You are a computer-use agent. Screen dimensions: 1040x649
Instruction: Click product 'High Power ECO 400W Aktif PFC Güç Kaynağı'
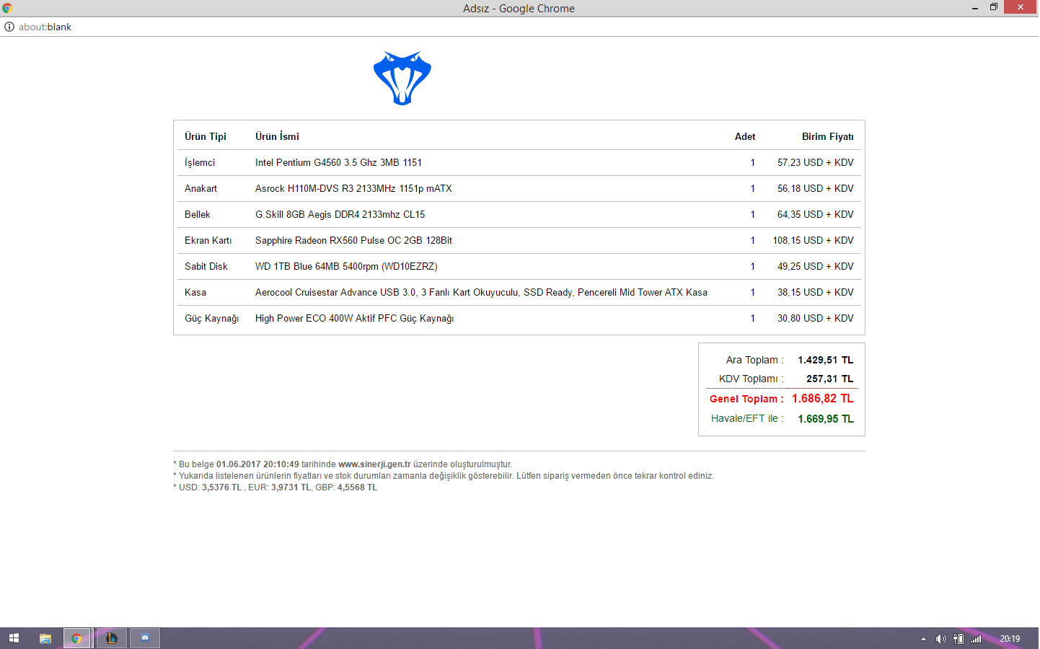pos(355,318)
